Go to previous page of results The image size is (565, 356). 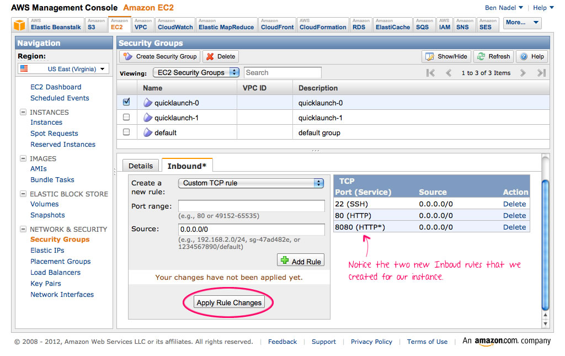[449, 73]
